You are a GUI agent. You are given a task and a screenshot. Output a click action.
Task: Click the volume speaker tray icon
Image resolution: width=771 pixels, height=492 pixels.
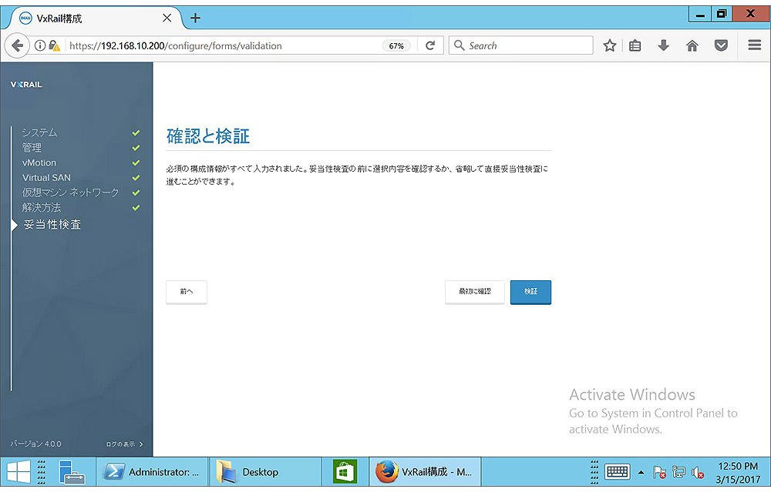click(697, 472)
